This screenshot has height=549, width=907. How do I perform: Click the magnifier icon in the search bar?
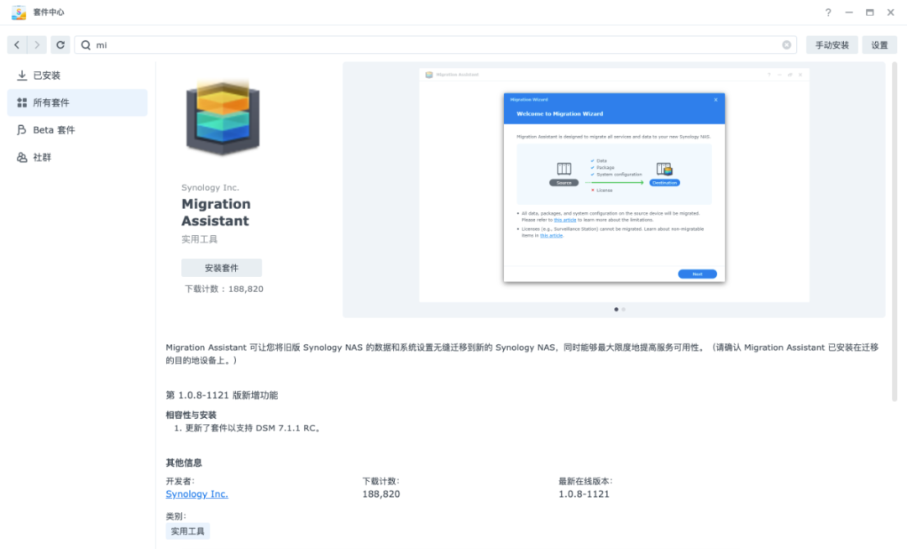[x=87, y=44]
